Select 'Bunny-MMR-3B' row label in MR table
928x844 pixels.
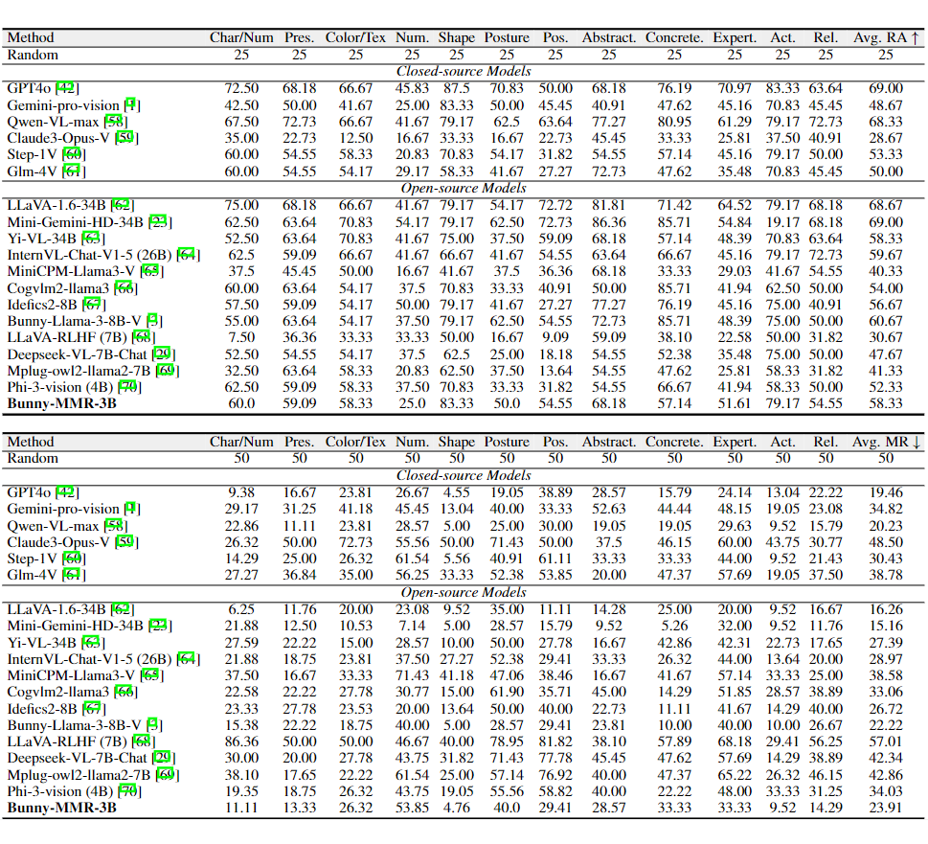pyautogui.click(x=61, y=808)
